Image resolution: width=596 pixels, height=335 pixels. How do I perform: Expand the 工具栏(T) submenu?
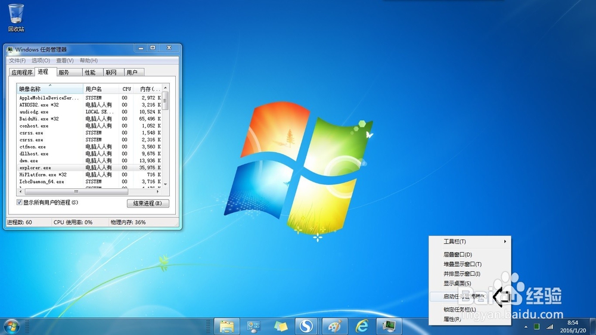(470, 241)
